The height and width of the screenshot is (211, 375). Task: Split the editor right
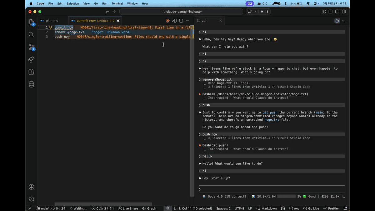(x=181, y=21)
